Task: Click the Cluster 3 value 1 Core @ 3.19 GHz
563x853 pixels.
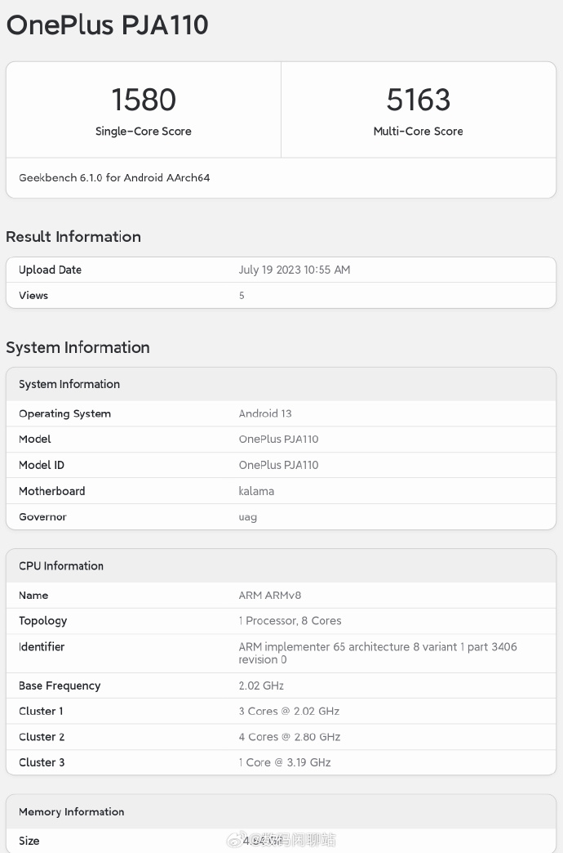Action: coord(284,762)
